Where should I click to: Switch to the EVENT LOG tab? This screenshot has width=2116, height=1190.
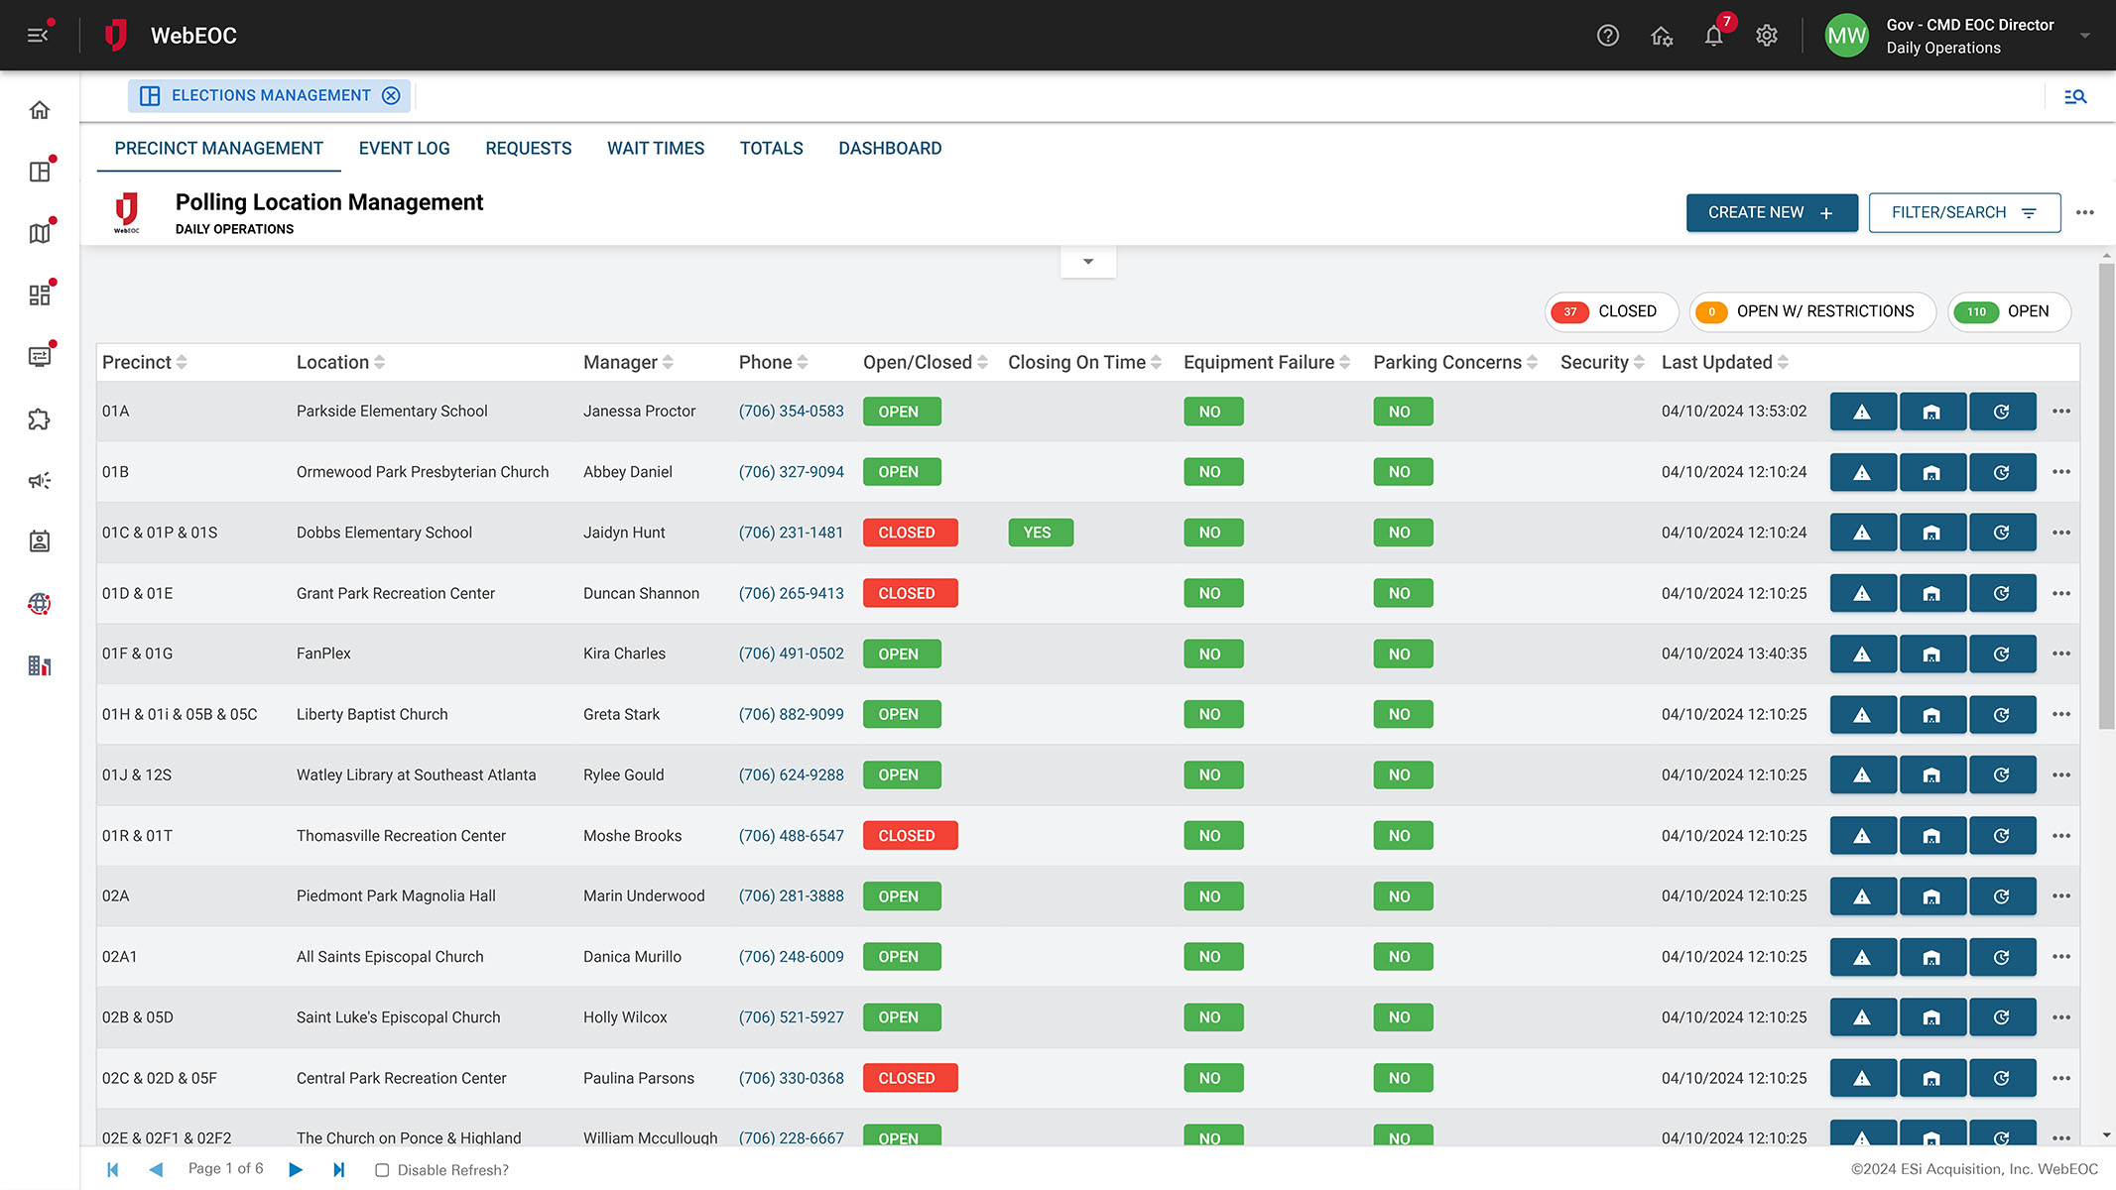tap(405, 149)
